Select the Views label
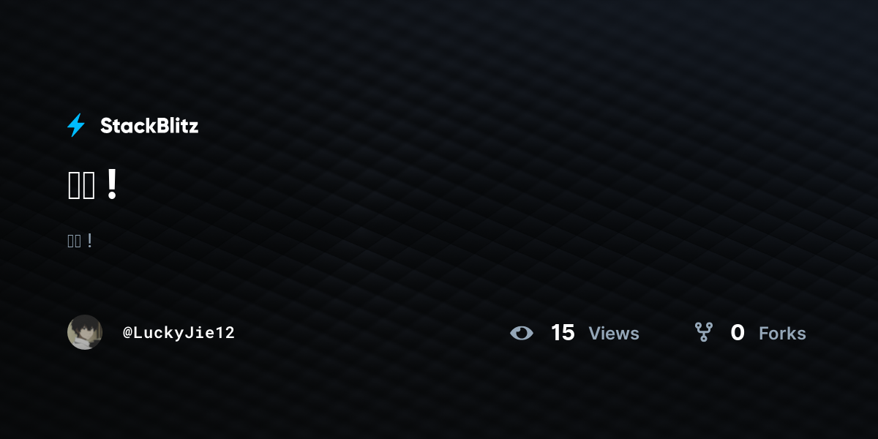Viewport: 878px width, 439px height. pos(614,334)
